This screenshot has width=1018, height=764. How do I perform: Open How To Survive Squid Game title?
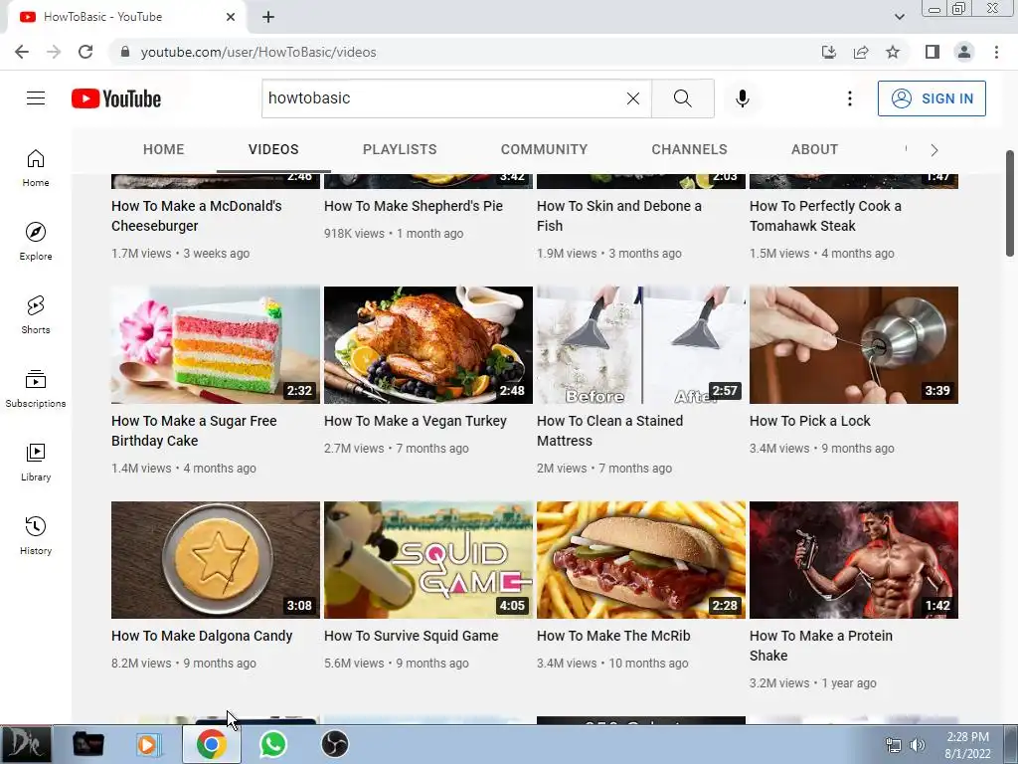pos(411,636)
